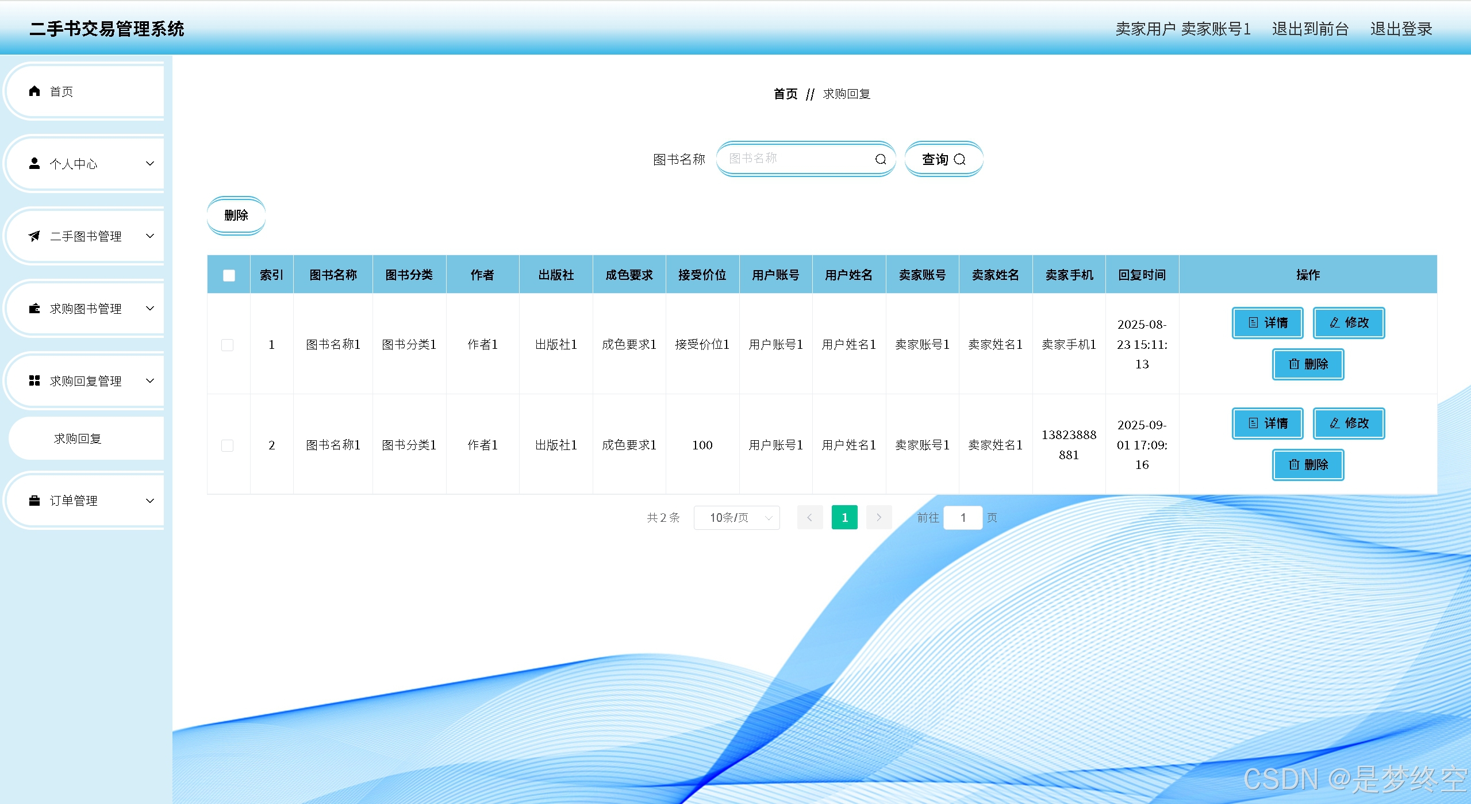Click the wallet icon for 求购图书管理

(34, 308)
